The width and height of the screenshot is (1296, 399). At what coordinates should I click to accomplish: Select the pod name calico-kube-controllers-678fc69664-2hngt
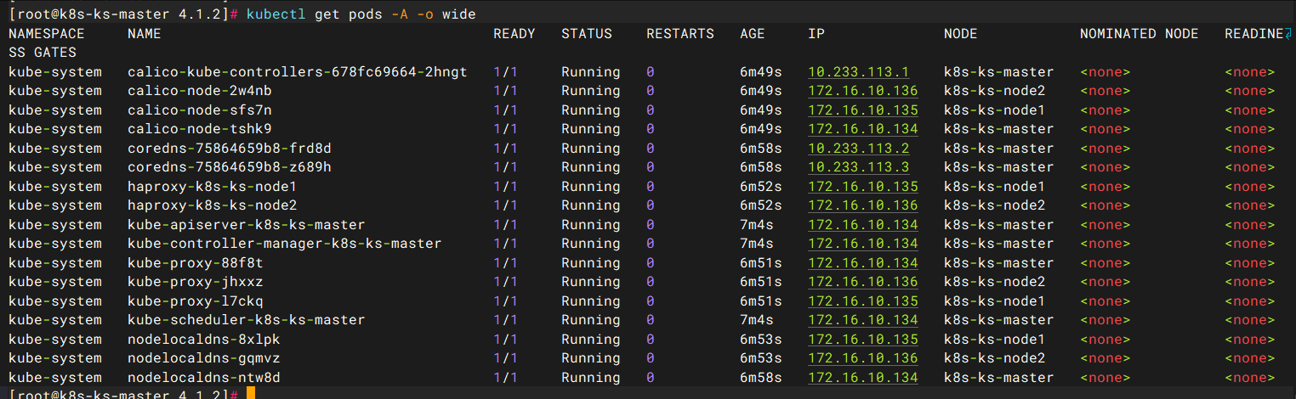point(298,72)
